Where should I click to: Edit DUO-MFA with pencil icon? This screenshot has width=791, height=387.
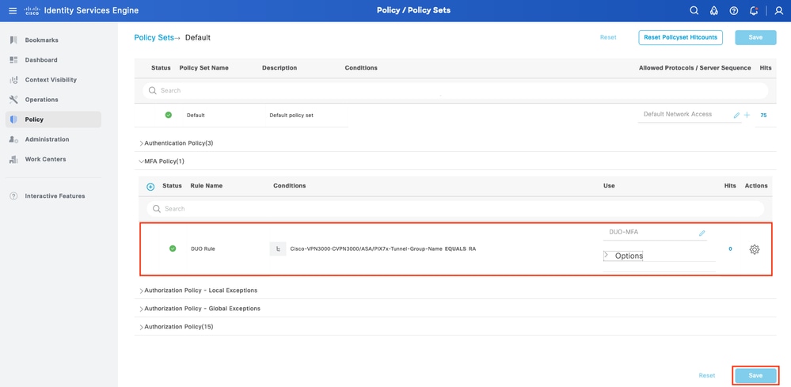coord(702,233)
